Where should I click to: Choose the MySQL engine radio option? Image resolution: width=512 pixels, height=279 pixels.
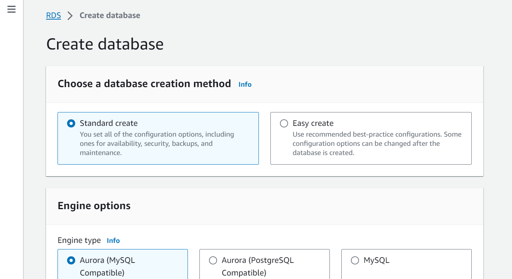tap(355, 260)
